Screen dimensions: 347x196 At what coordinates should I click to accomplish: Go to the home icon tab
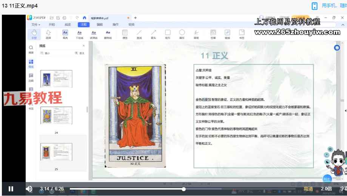[85, 18]
